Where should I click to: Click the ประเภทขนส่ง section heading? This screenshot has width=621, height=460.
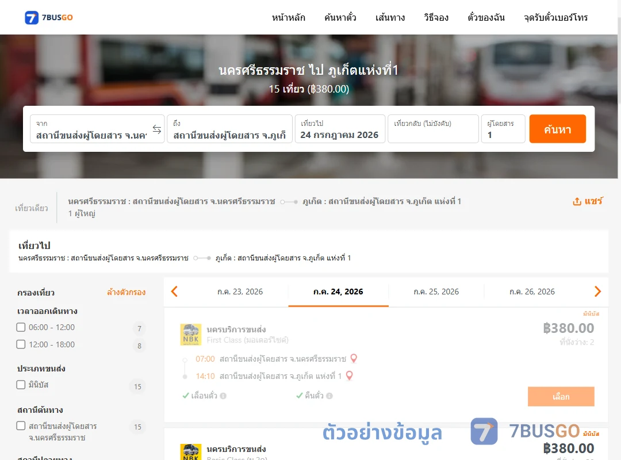click(x=41, y=369)
